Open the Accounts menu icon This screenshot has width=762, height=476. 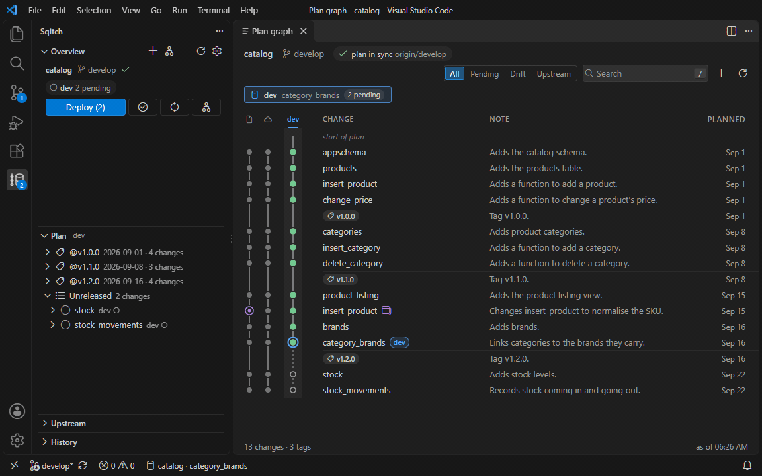coord(17,411)
